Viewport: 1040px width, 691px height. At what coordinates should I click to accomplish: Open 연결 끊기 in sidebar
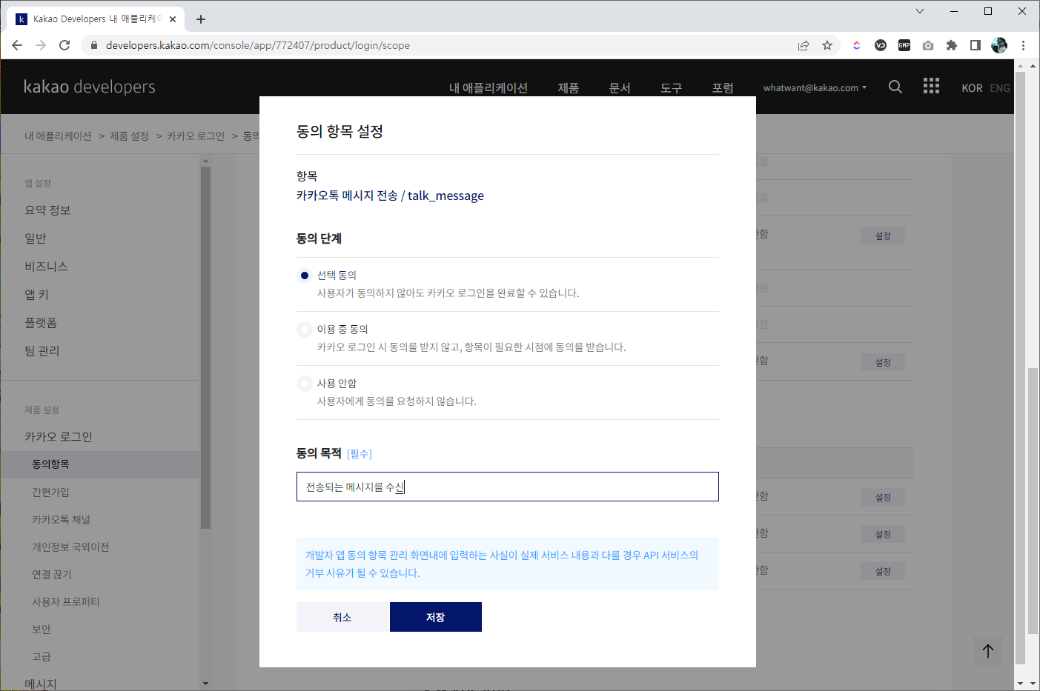pyautogui.click(x=52, y=575)
